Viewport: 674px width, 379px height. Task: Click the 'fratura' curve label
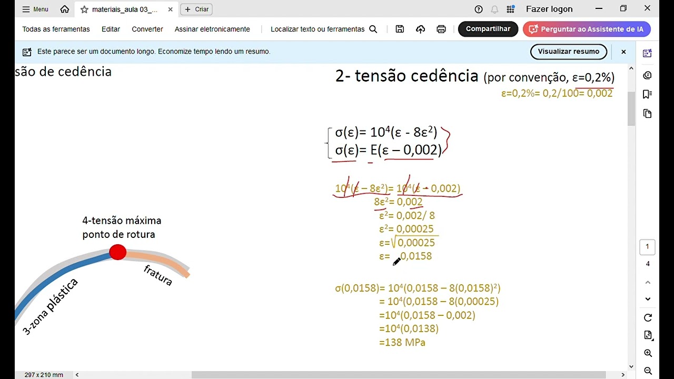coord(158,275)
